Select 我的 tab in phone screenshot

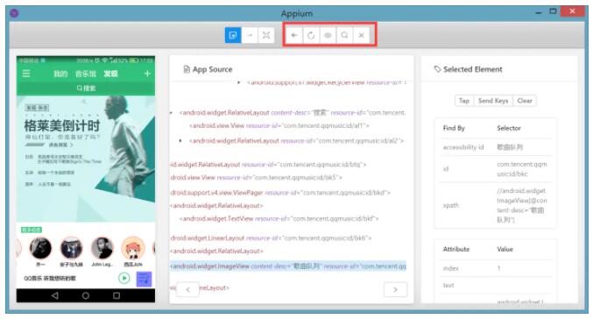pyautogui.click(x=60, y=74)
